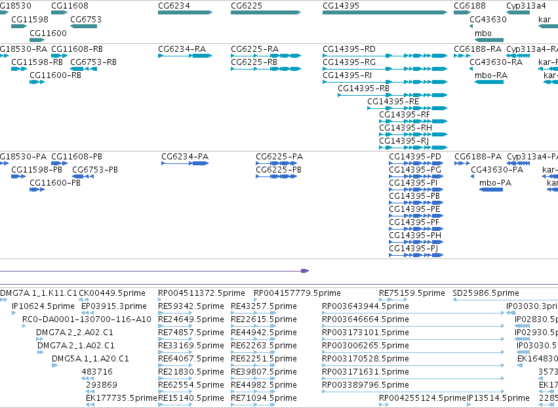Click the CG14395 gene label
This screenshot has width=558, height=408.
pos(340,6)
